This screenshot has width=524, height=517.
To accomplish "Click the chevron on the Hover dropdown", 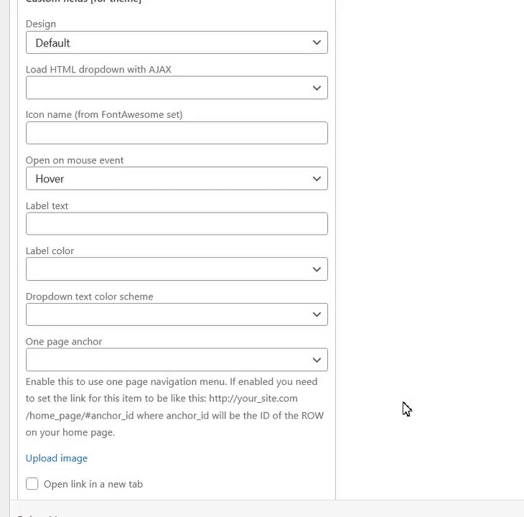I will 317,179.
